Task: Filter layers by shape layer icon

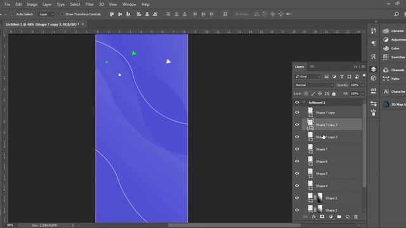Action: [x=350, y=77]
